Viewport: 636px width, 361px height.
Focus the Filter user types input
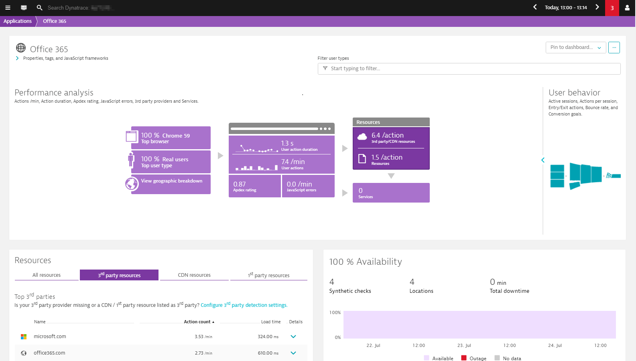(x=469, y=69)
